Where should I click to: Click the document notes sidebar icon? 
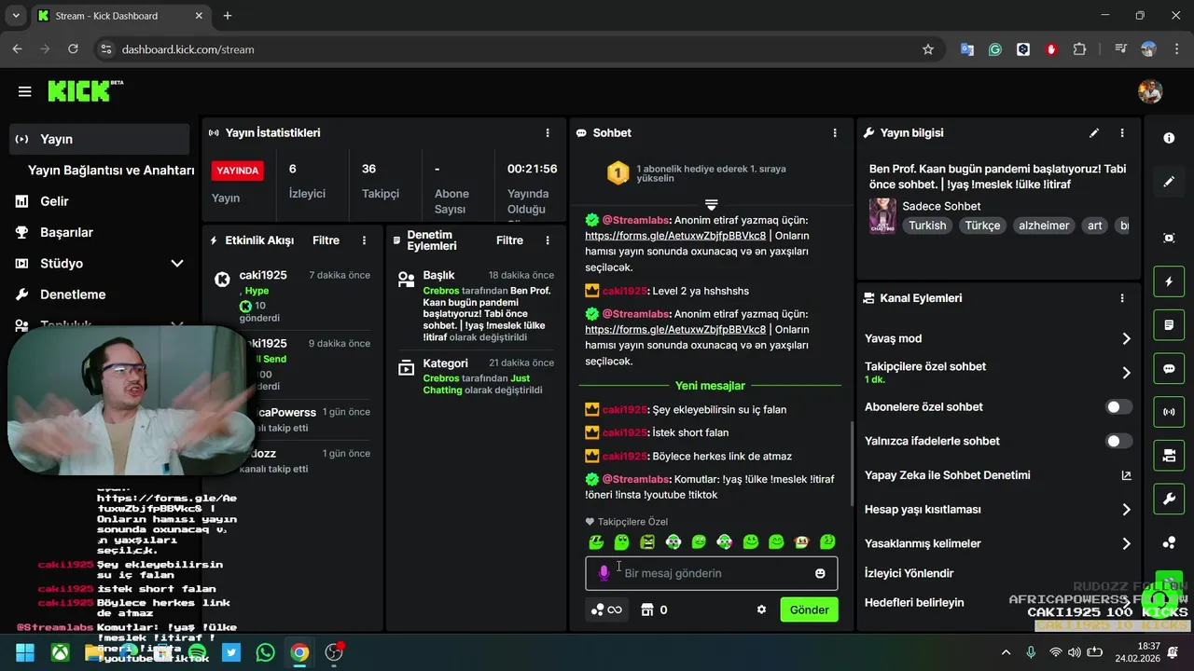[x=1169, y=325]
